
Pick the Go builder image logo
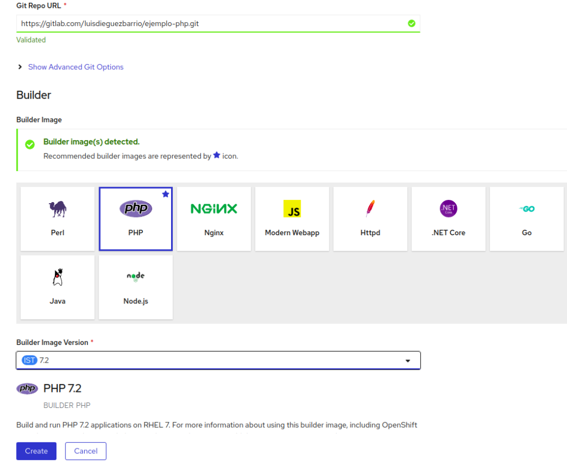[527, 209]
